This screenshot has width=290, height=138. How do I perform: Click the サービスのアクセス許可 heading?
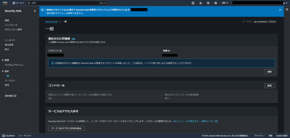63,111
